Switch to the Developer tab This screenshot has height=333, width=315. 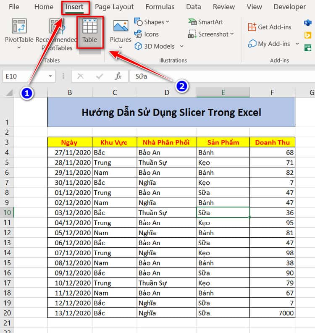(x=289, y=7)
